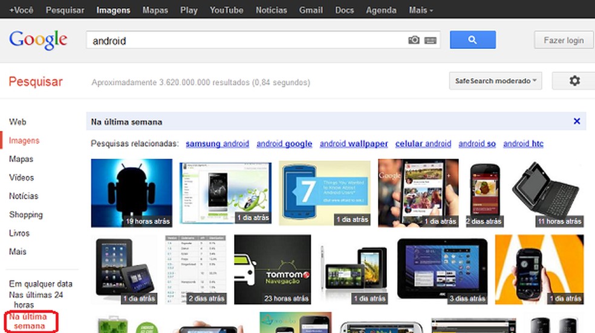Click related search 'samsung android'

click(x=218, y=144)
